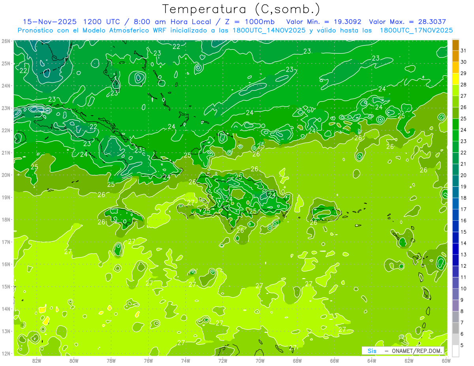This screenshot has height=366, width=474.
Task: Click the 'Sis' label in the credit box
Action: point(372,351)
